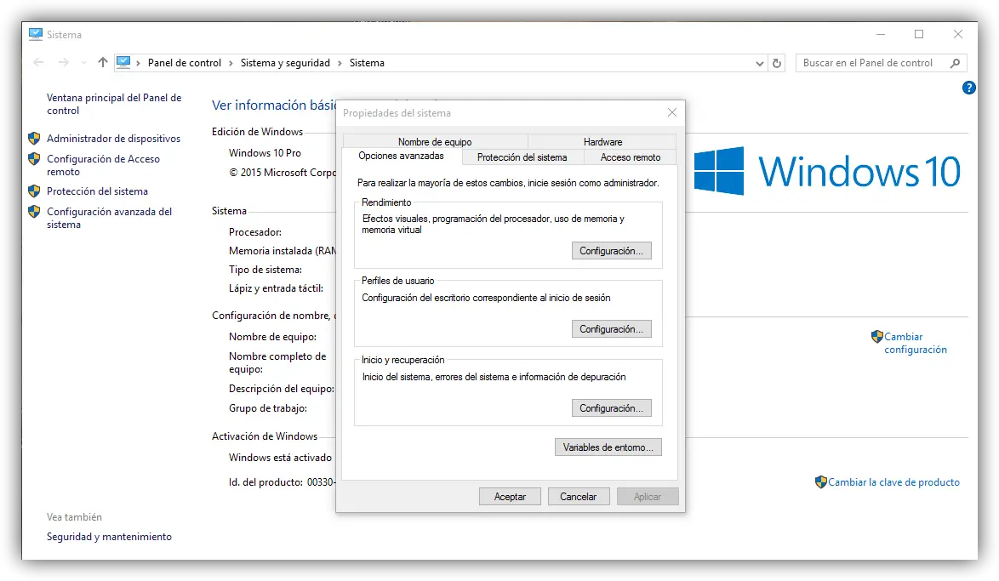Viewport: 999px width, 581px height.
Task: Open Protección del sistema sidebar link
Action: (97, 191)
